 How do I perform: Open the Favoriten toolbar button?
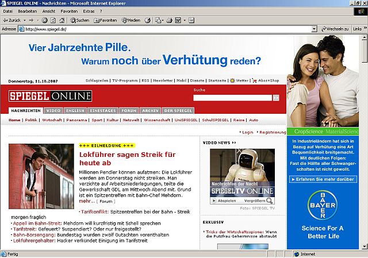pos(105,21)
